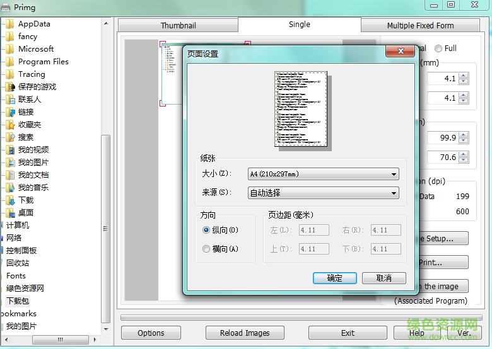This screenshot has height=349, width=492.
Task: Select the 联系人 contacts folder icon
Action: pos(10,100)
